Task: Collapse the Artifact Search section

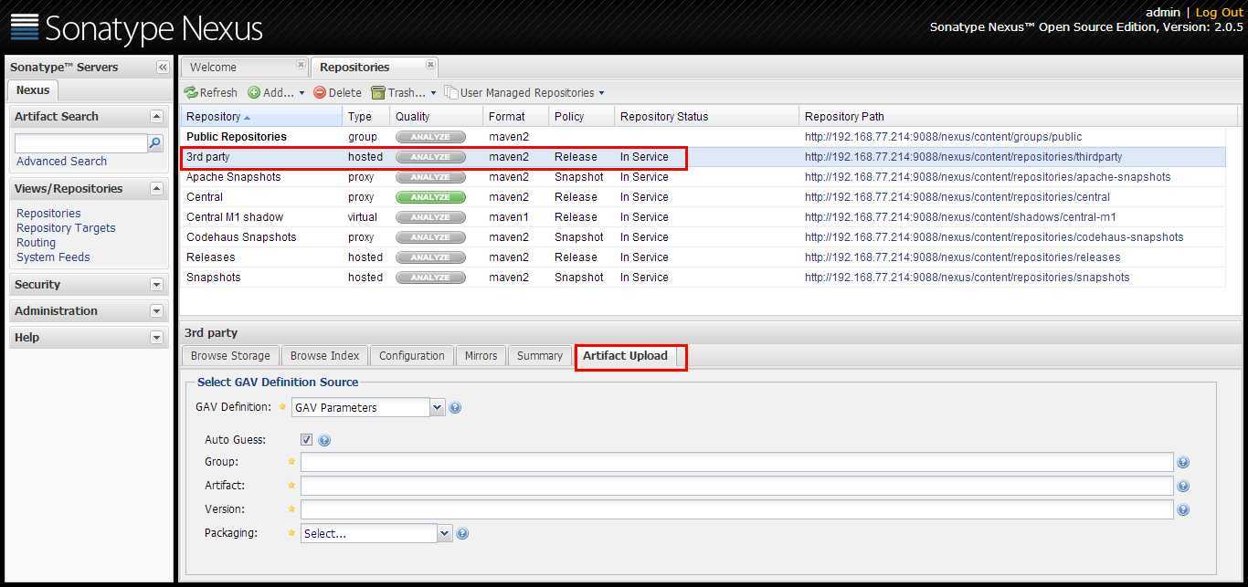Action: (x=156, y=117)
